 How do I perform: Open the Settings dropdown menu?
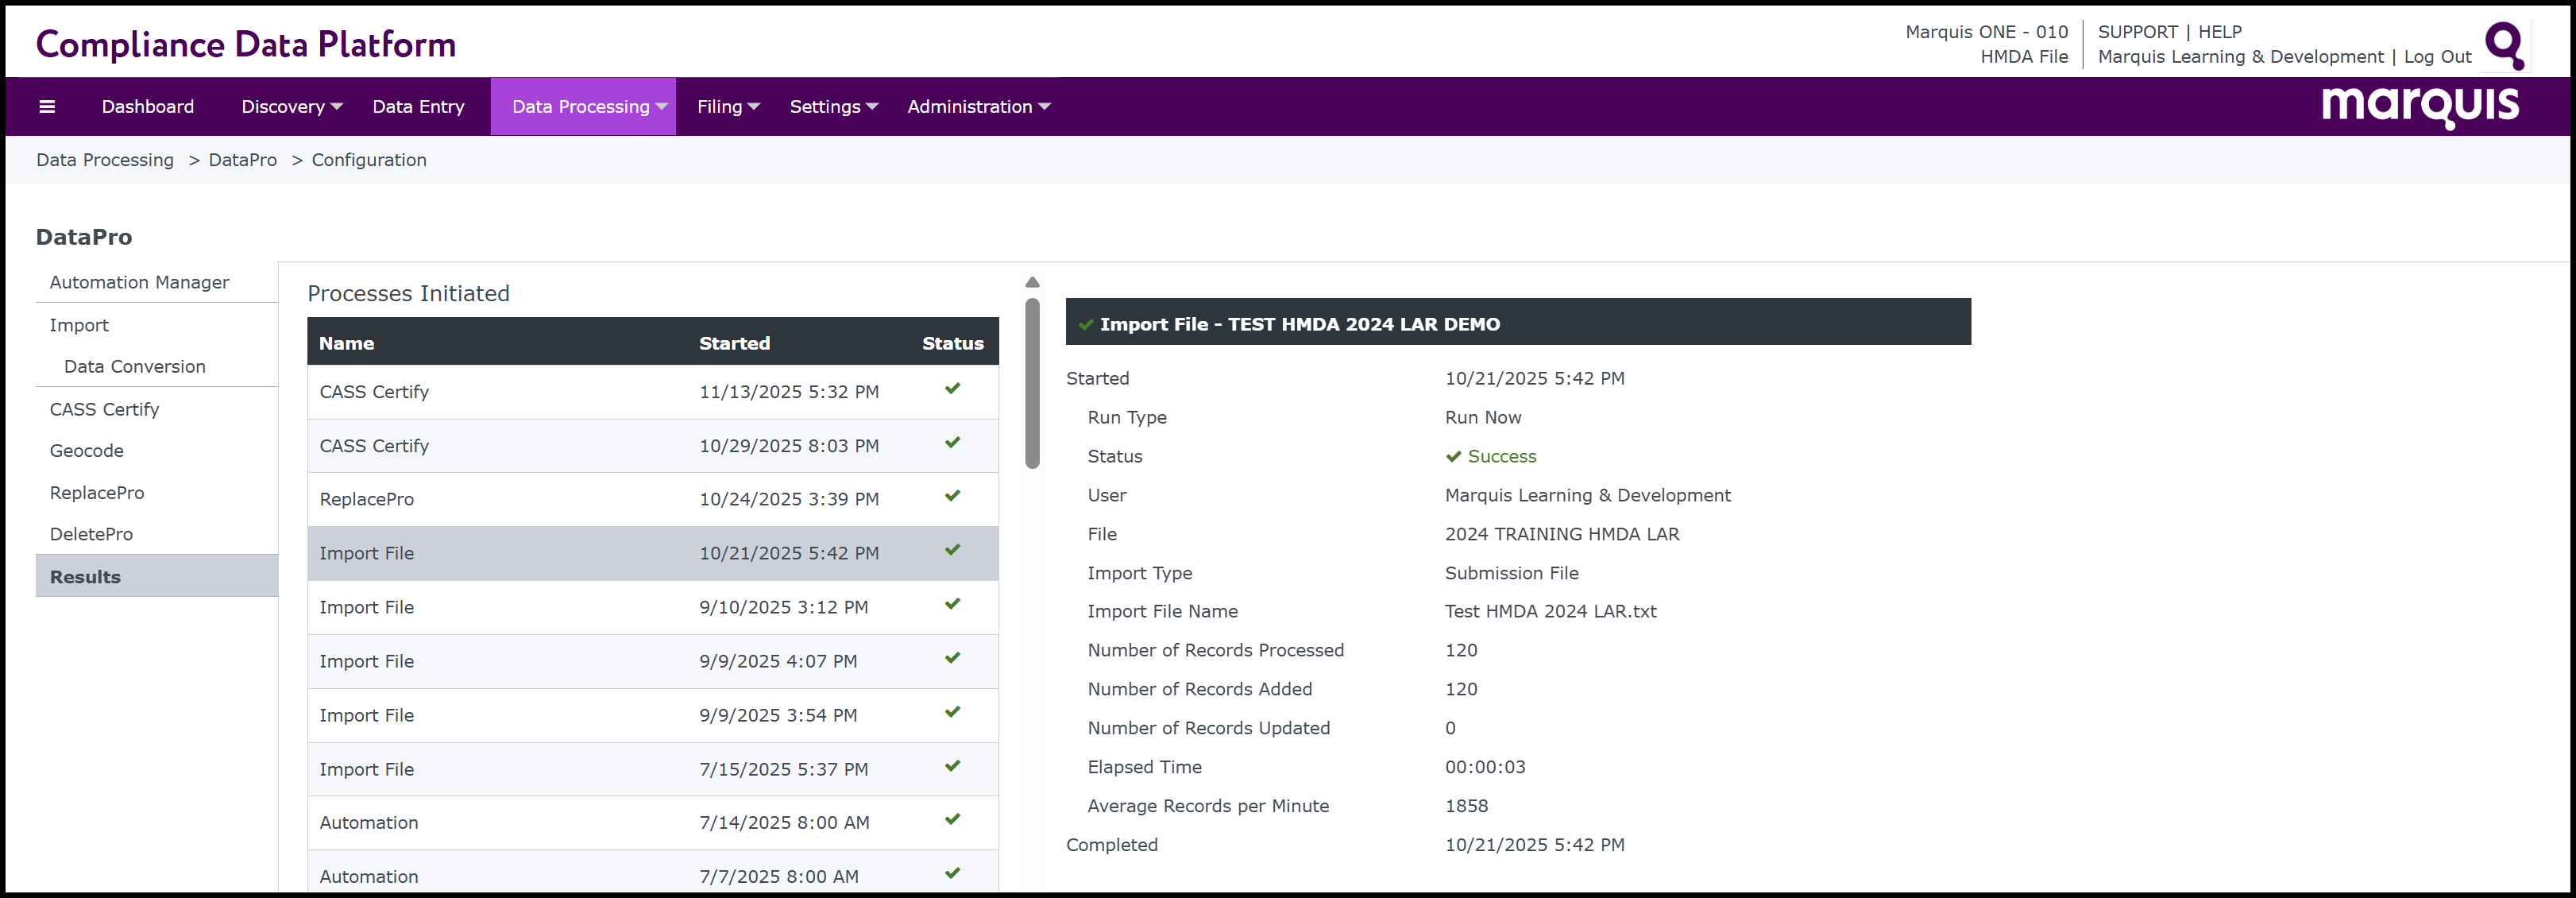tap(832, 107)
